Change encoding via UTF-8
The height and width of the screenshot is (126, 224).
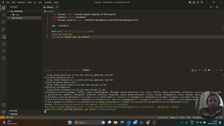point(182,117)
